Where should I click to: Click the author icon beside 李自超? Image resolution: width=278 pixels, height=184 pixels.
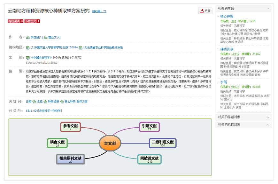(x=28, y=38)
